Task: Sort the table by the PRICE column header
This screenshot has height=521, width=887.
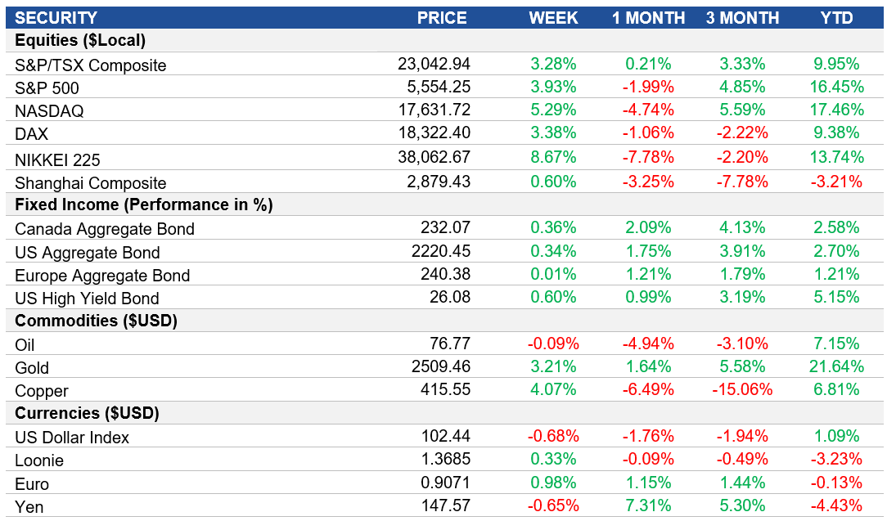Action: tap(442, 17)
